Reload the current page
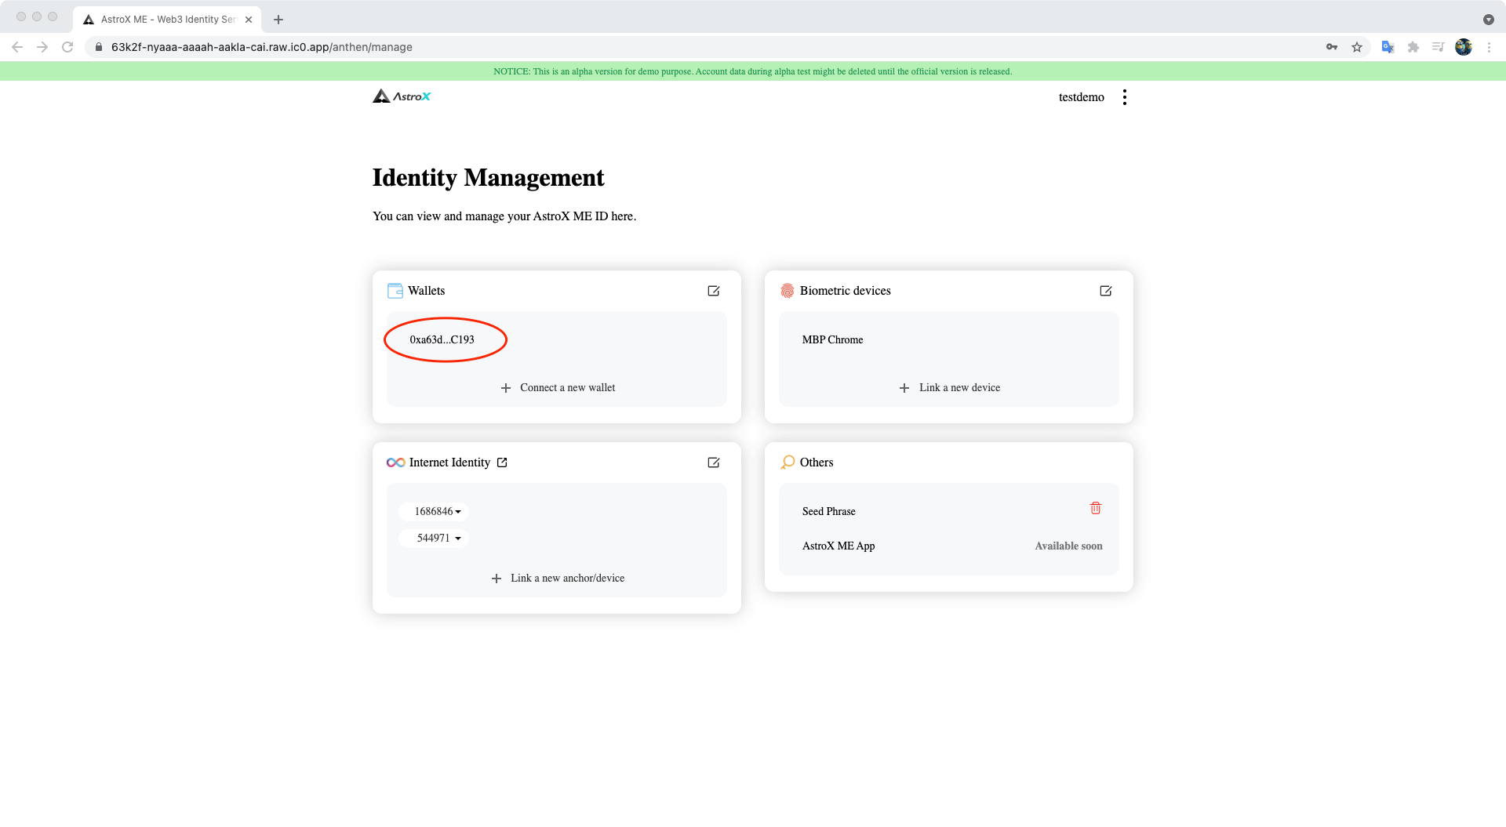 click(x=67, y=47)
